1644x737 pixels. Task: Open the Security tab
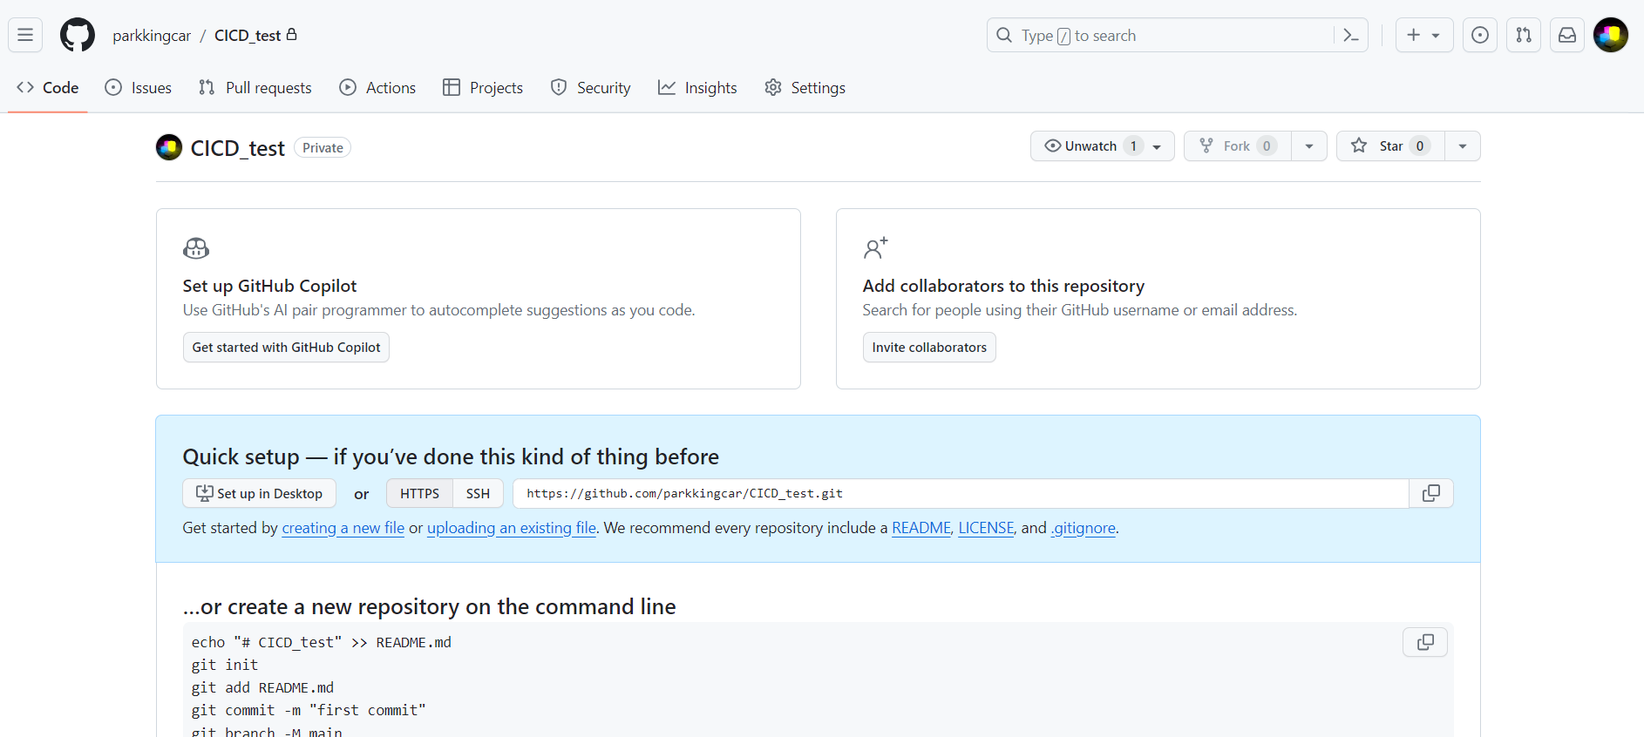590,87
